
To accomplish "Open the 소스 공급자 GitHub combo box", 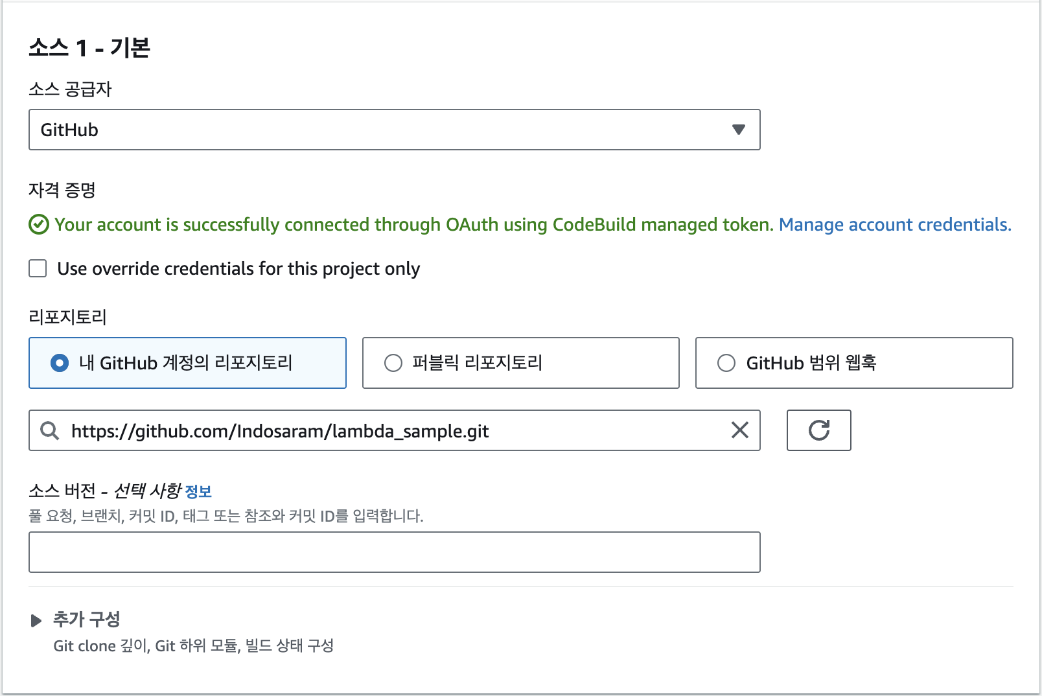I will tap(394, 130).
